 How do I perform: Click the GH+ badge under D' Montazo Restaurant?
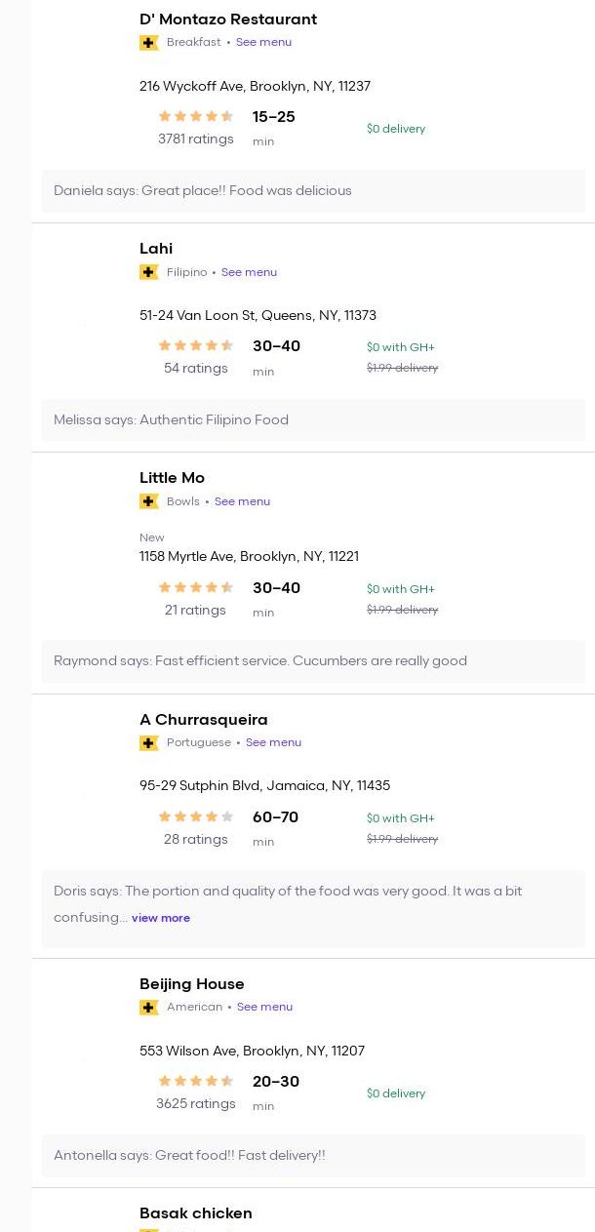point(148,43)
